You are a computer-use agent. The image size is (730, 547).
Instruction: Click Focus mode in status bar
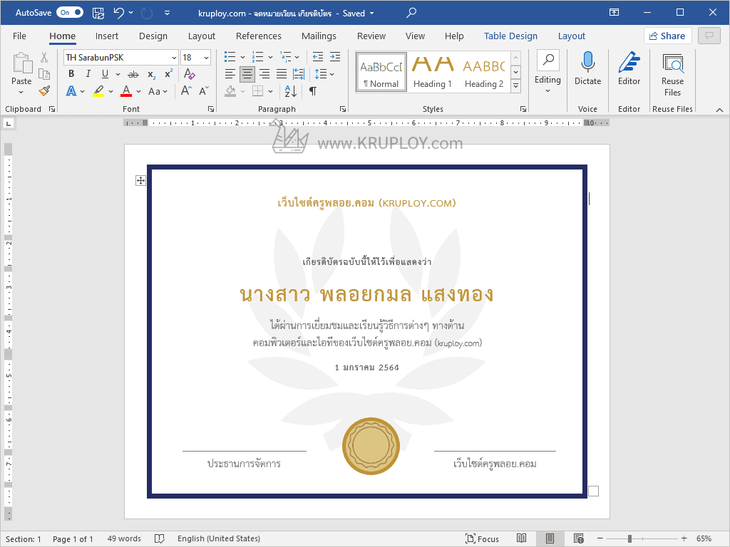[483, 538]
